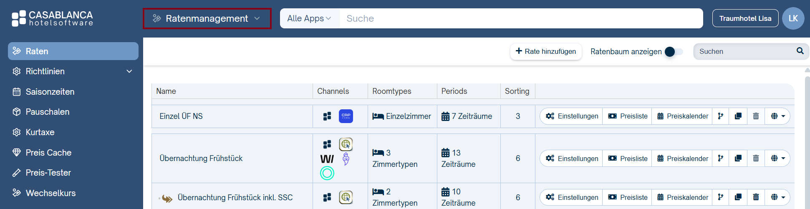The height and width of the screenshot is (209, 810).
Task: Click the Einzelzimmer roomtype cell
Action: [x=402, y=116]
